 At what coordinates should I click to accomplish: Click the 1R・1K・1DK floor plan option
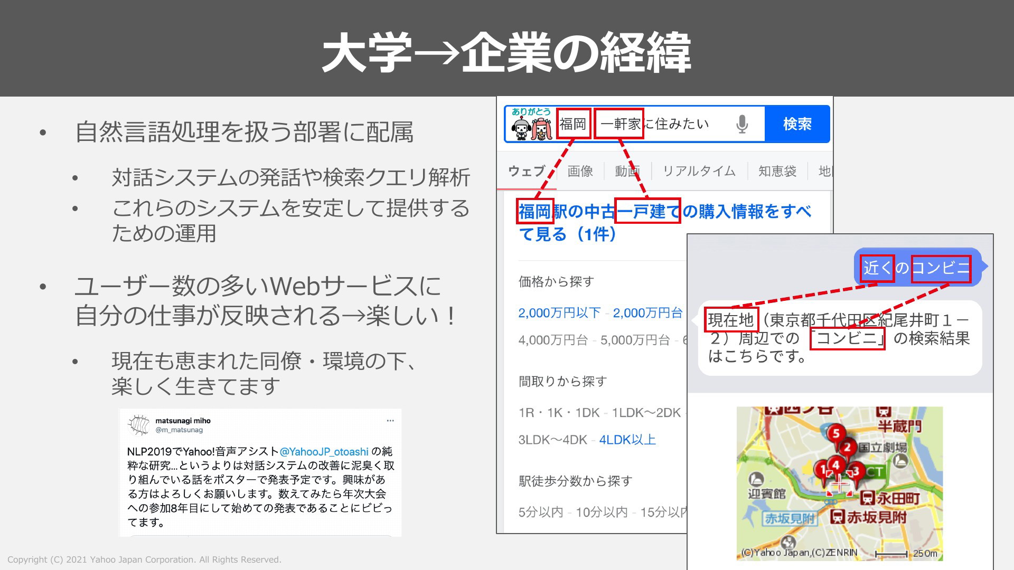pos(559,413)
